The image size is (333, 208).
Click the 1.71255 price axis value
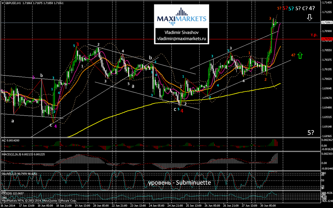[327, 12]
